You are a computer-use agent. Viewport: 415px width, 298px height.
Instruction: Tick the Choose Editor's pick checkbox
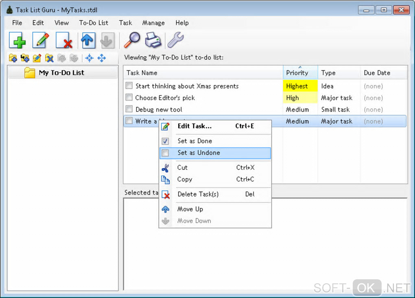(x=129, y=97)
